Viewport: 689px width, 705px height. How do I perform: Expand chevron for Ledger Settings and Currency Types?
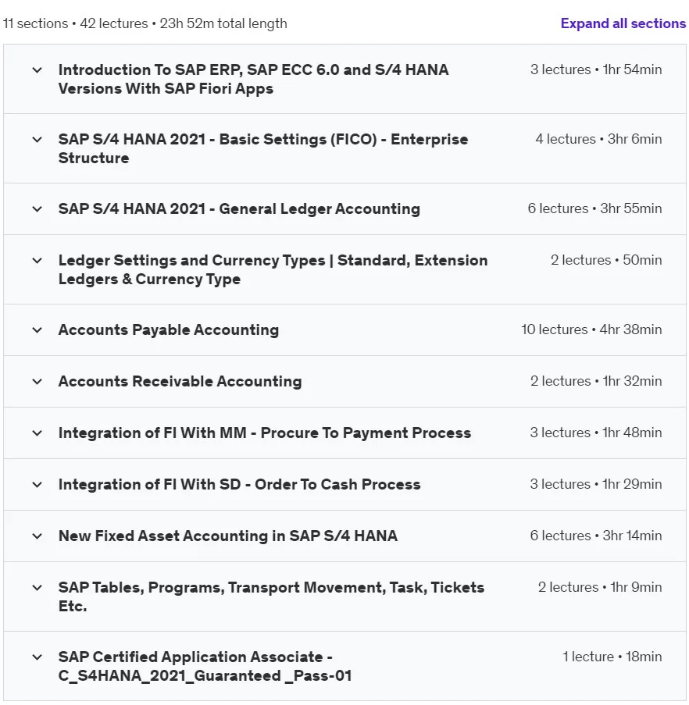coord(37,260)
